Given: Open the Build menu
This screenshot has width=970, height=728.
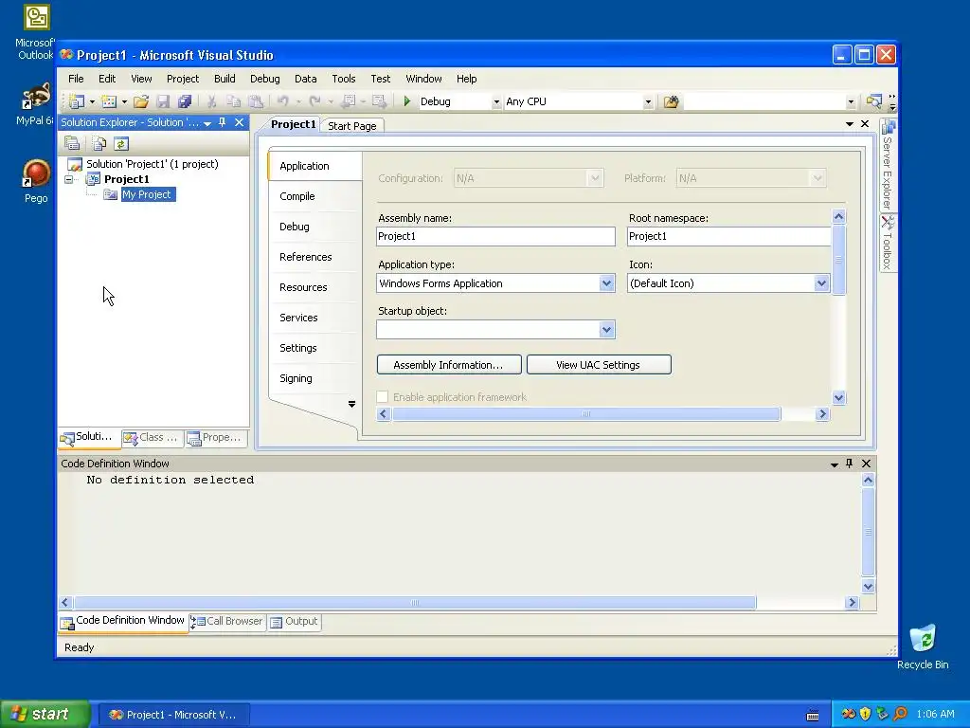Looking at the screenshot, I should 225,79.
